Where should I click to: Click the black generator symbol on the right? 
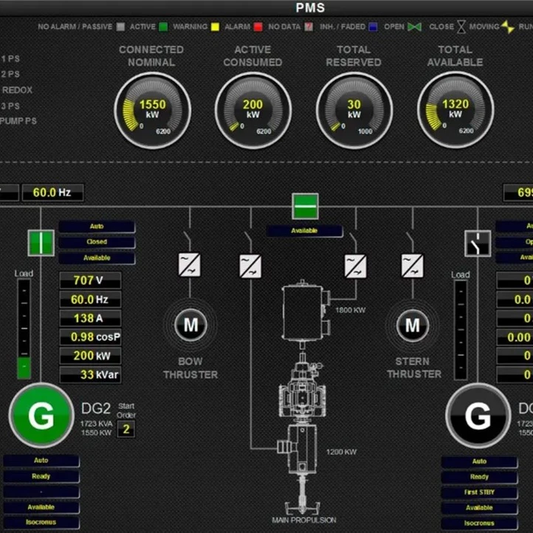click(478, 416)
